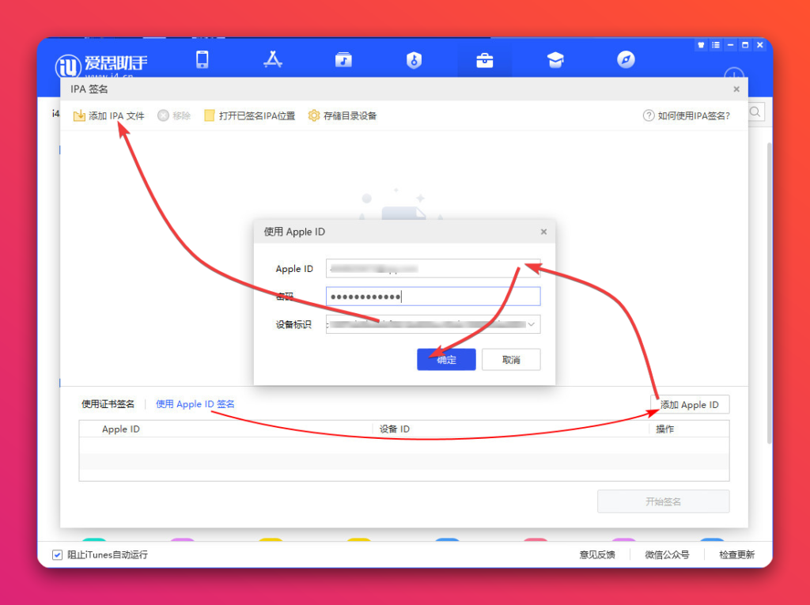Open 微信公众号 link in status bar
Image resolution: width=810 pixels, height=605 pixels.
tap(667, 555)
